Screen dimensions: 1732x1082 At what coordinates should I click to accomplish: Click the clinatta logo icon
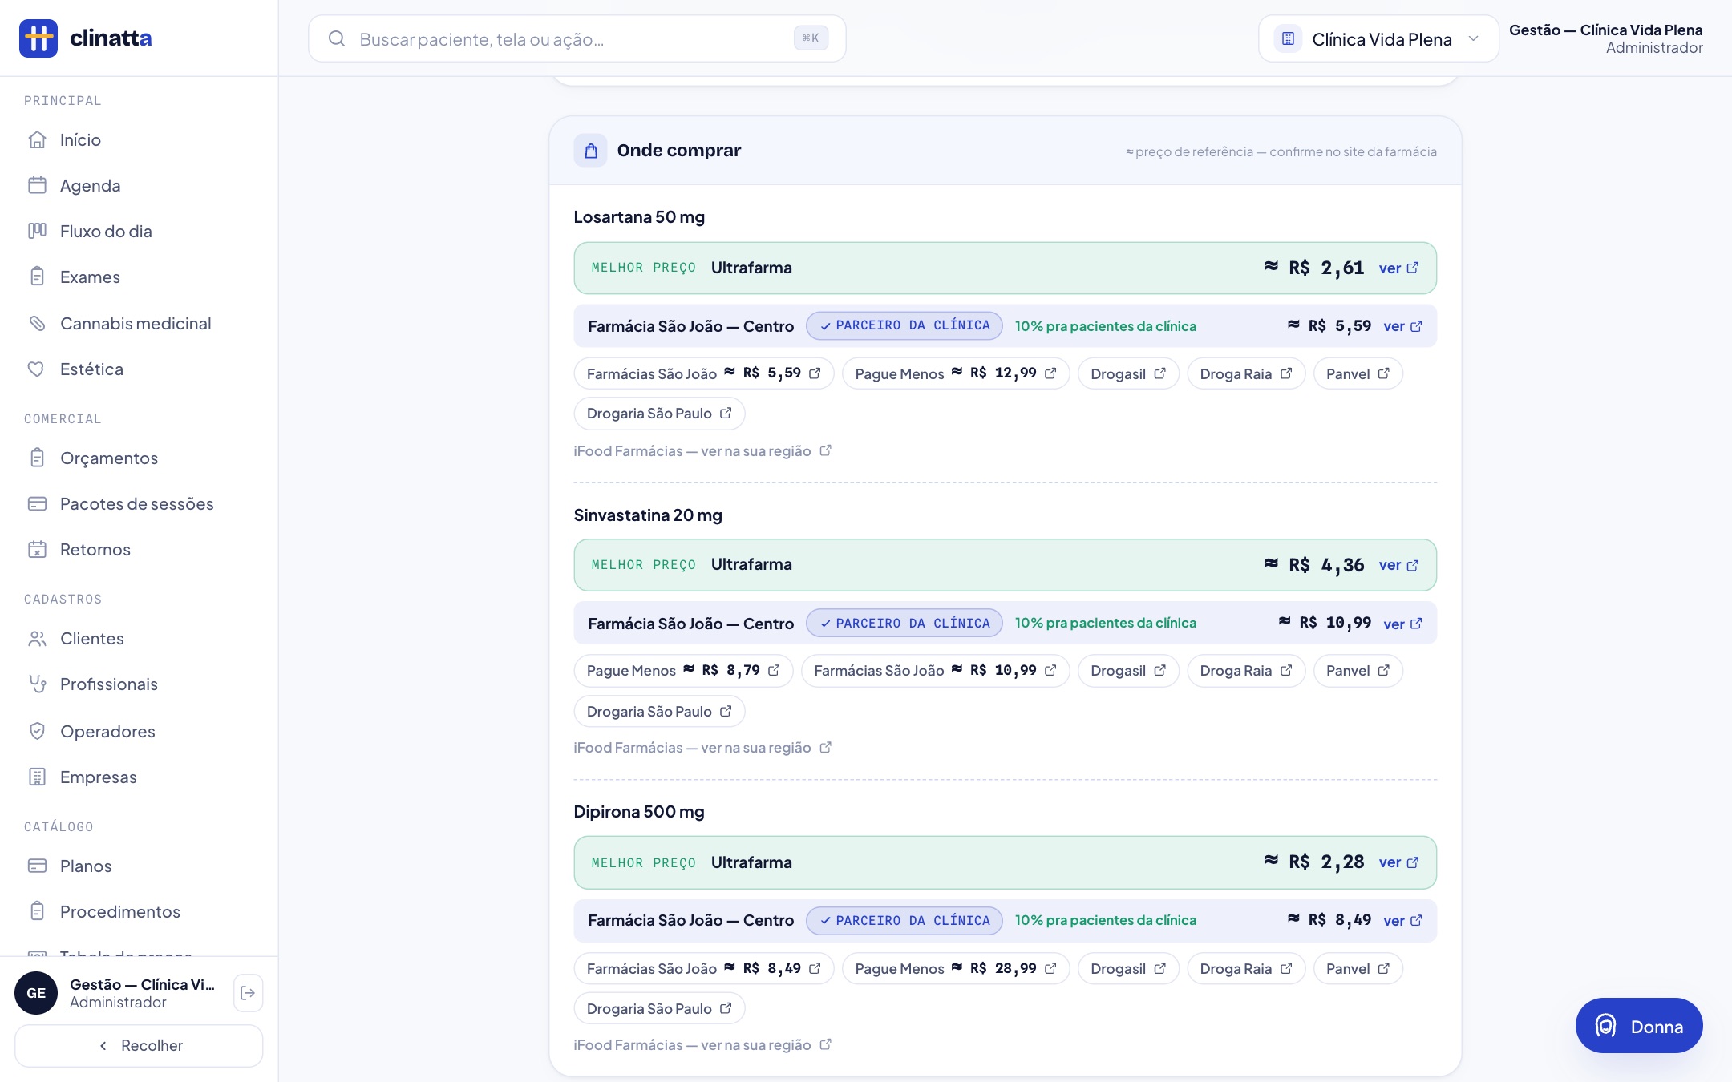coord(38,38)
